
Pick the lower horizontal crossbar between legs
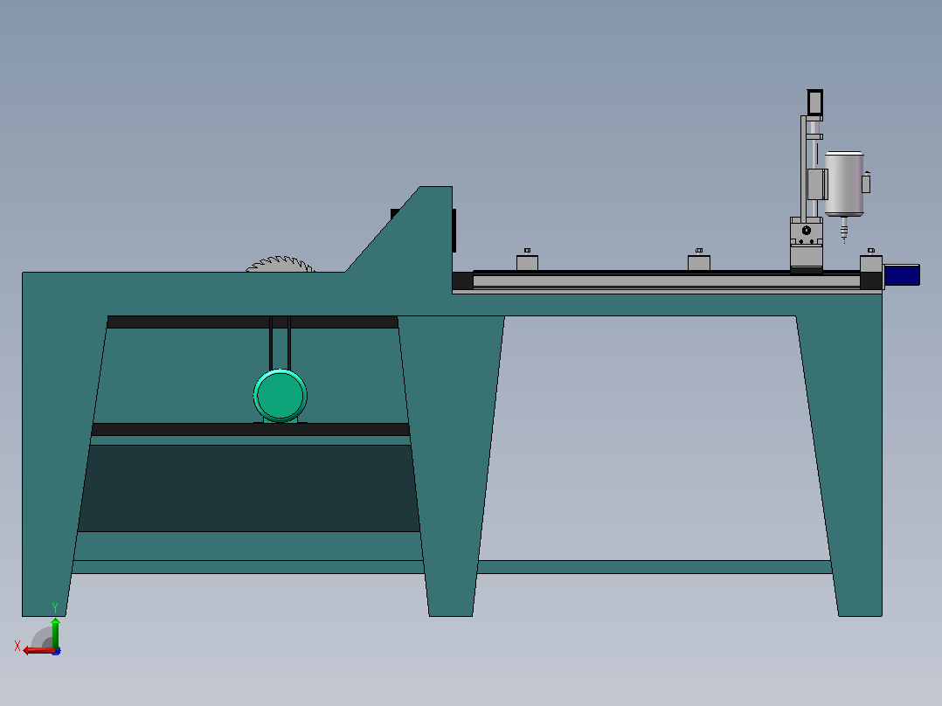[655, 566]
